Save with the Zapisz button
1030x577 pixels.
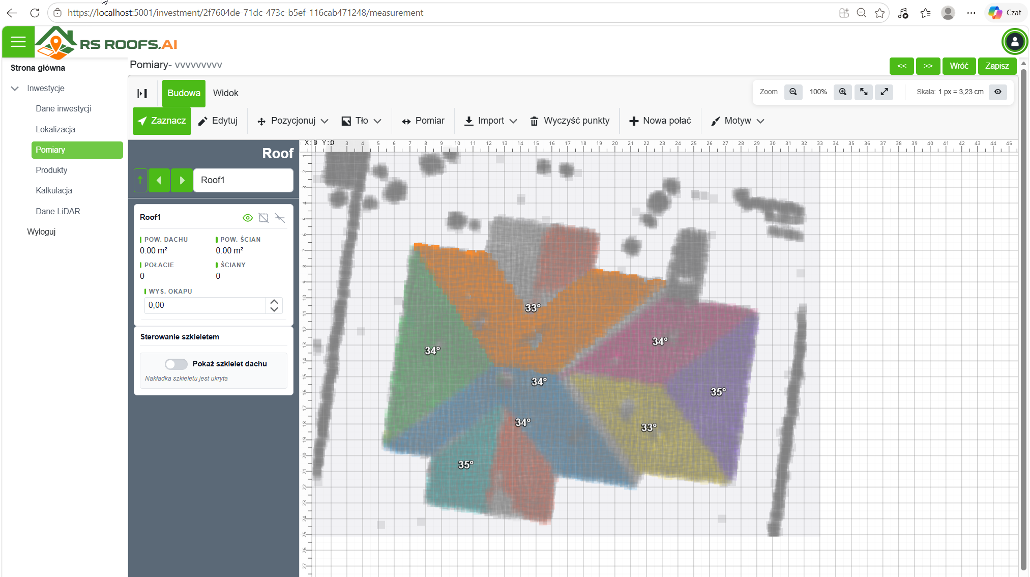pos(997,66)
